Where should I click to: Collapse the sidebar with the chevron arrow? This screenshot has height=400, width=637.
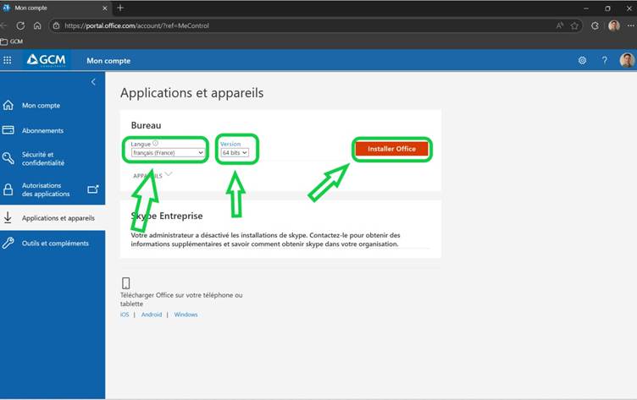point(93,82)
